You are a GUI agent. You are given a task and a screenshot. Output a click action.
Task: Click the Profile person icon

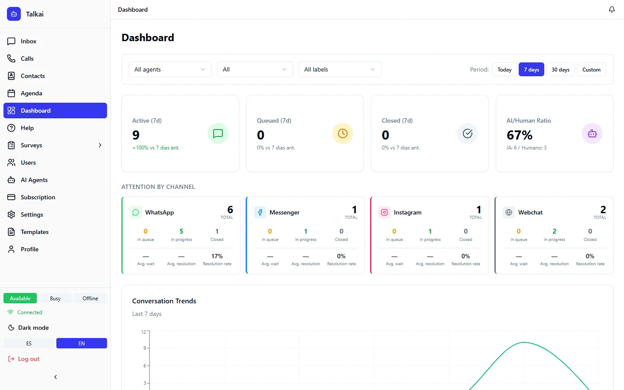coord(11,249)
